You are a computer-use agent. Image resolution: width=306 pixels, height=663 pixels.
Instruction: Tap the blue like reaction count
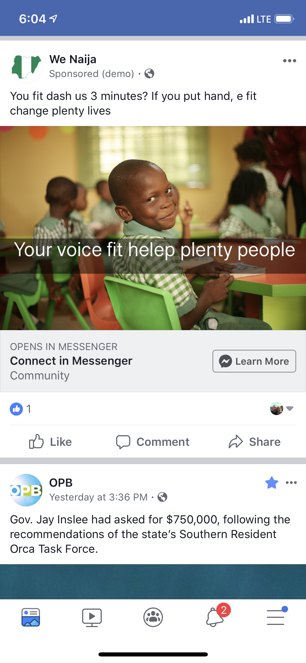(21, 409)
